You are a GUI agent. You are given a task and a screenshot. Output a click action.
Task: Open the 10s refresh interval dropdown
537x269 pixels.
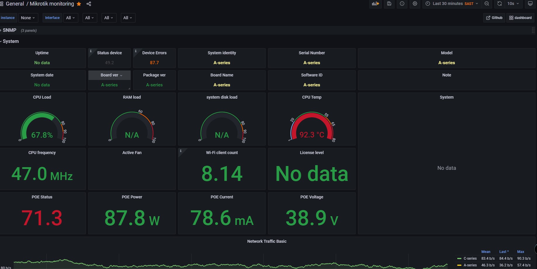click(513, 4)
